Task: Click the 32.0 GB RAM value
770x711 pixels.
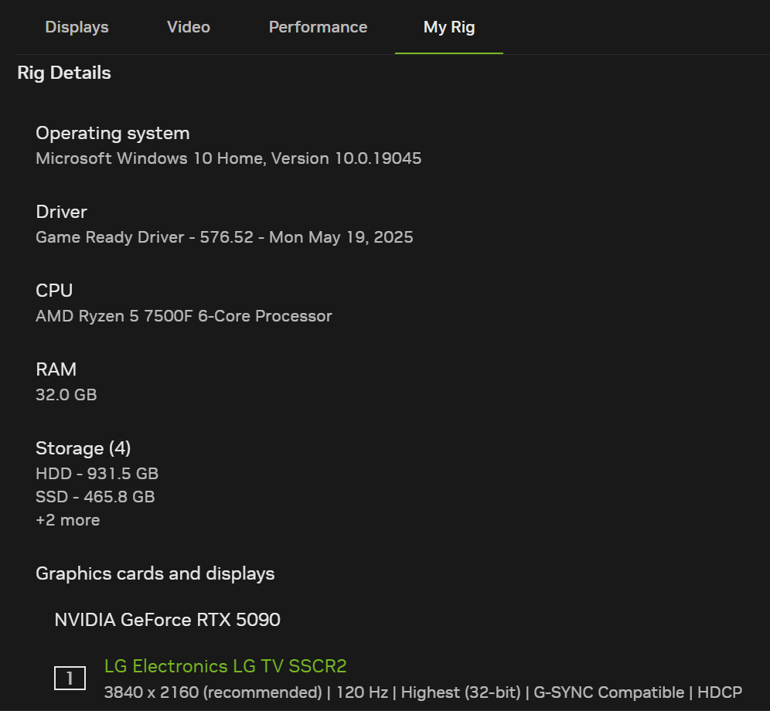Action: click(x=66, y=395)
